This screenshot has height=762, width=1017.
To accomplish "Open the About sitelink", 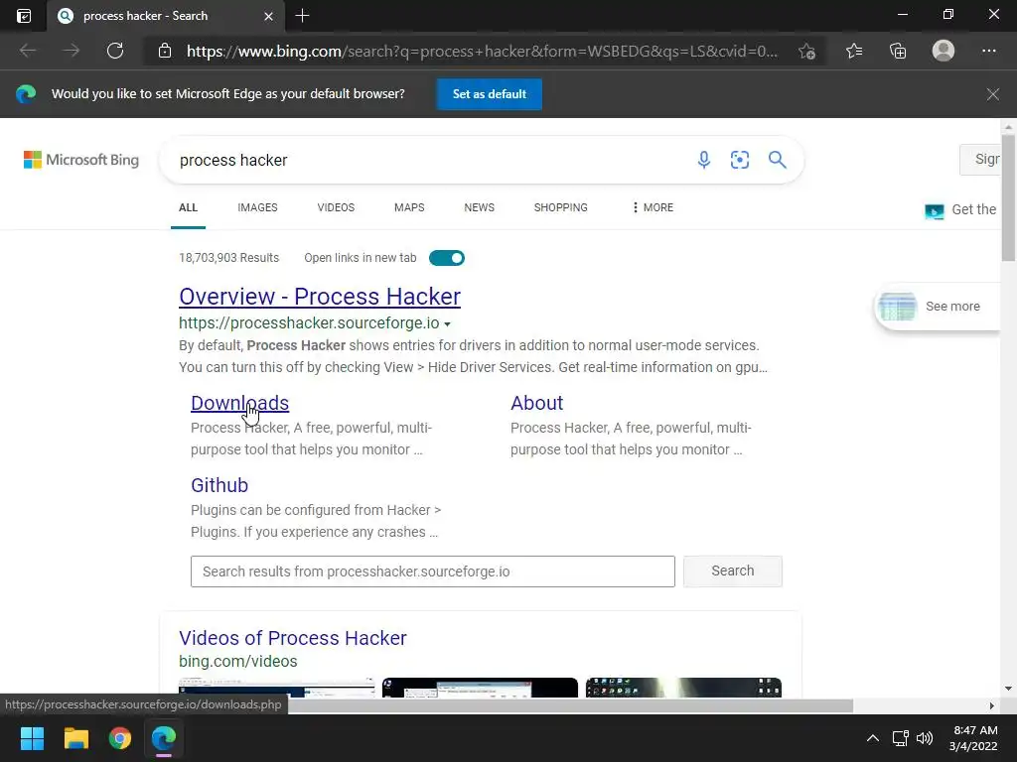I will [537, 403].
